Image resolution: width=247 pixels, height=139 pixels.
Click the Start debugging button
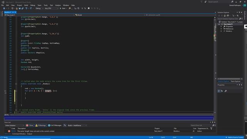pos(63,8)
